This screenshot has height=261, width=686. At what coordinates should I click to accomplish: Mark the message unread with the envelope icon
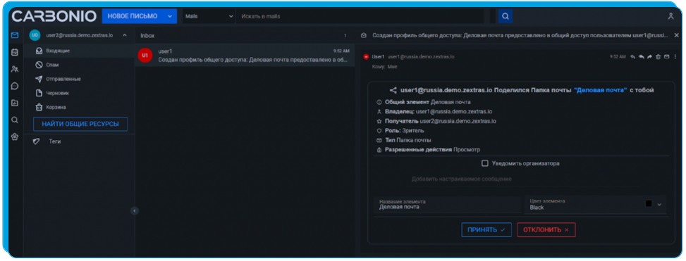point(666,57)
